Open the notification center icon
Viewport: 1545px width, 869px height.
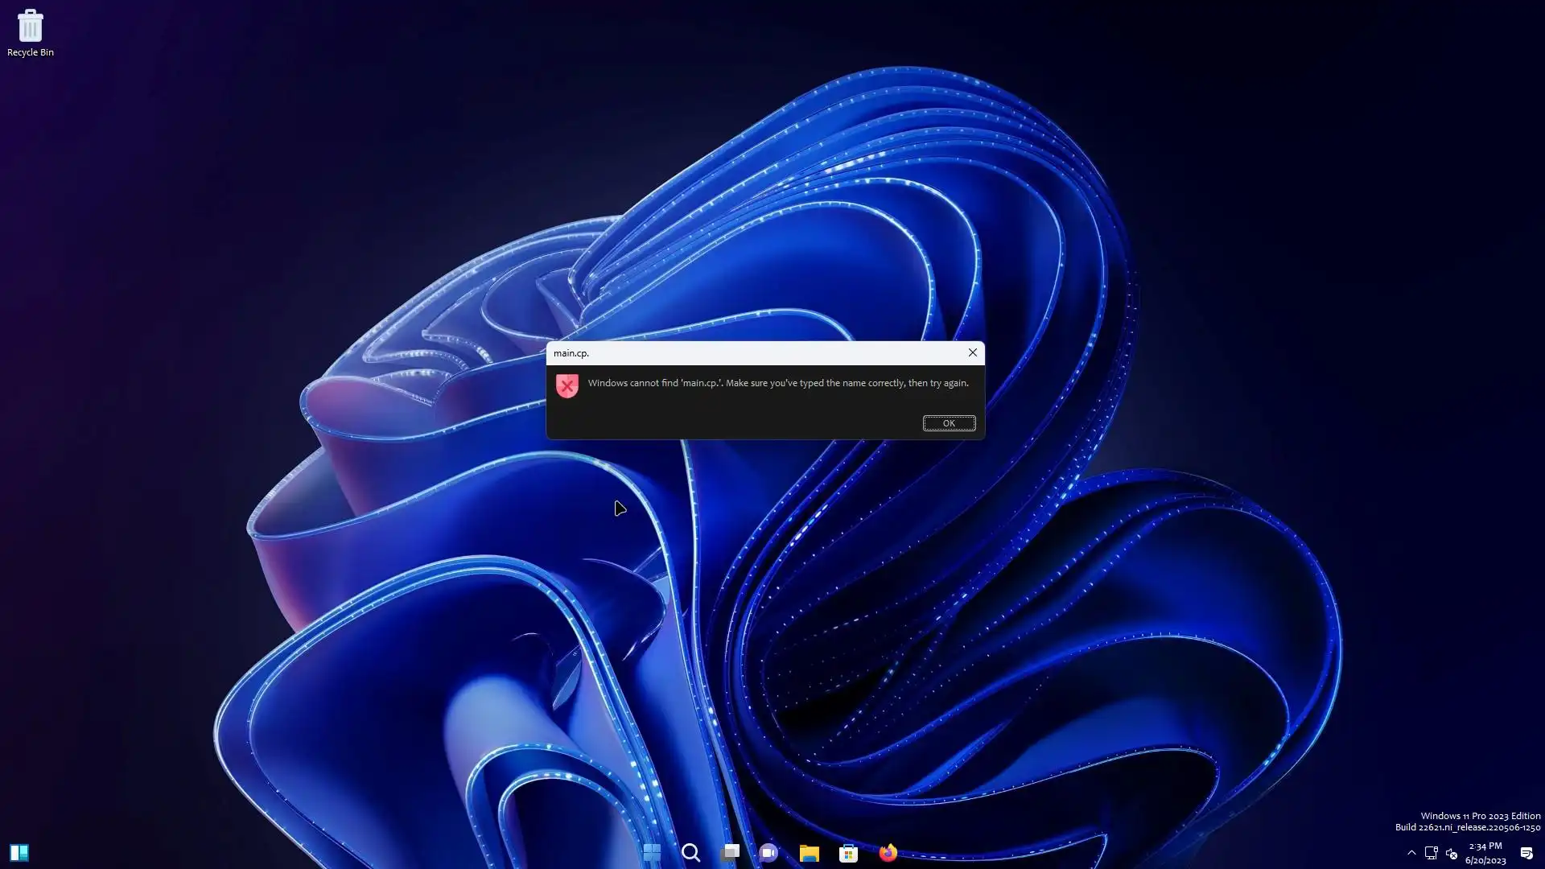[x=1526, y=853]
